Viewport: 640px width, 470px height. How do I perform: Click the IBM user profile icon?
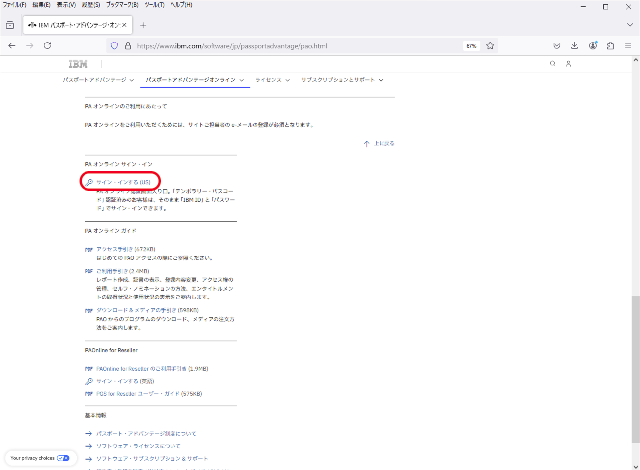coord(568,64)
